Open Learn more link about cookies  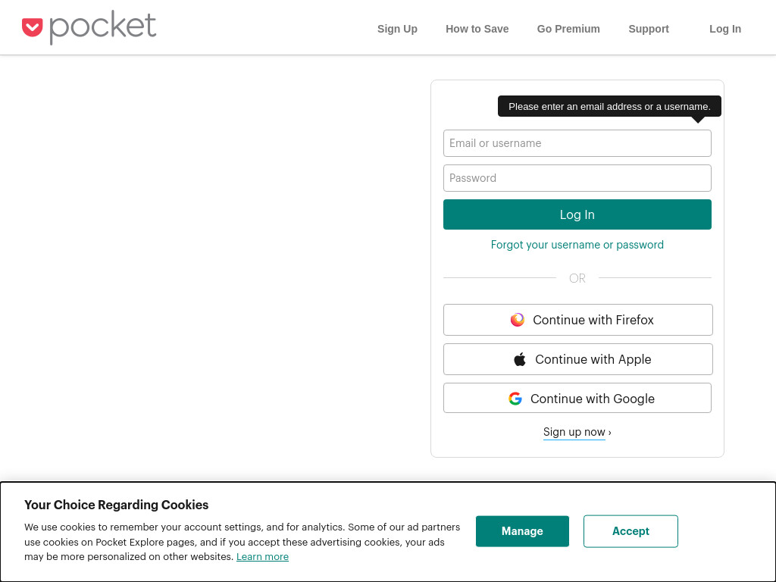[x=262, y=557]
